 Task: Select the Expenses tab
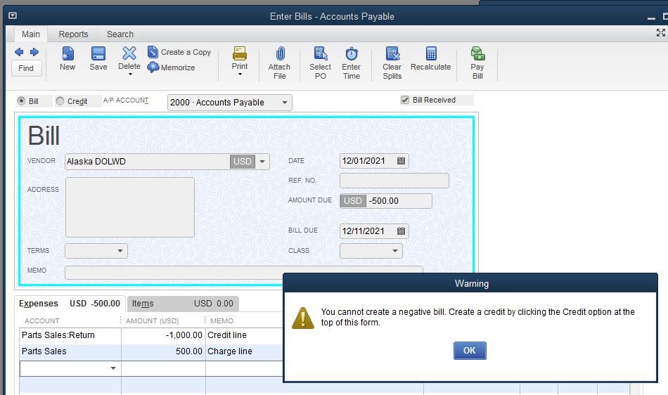[x=70, y=304]
